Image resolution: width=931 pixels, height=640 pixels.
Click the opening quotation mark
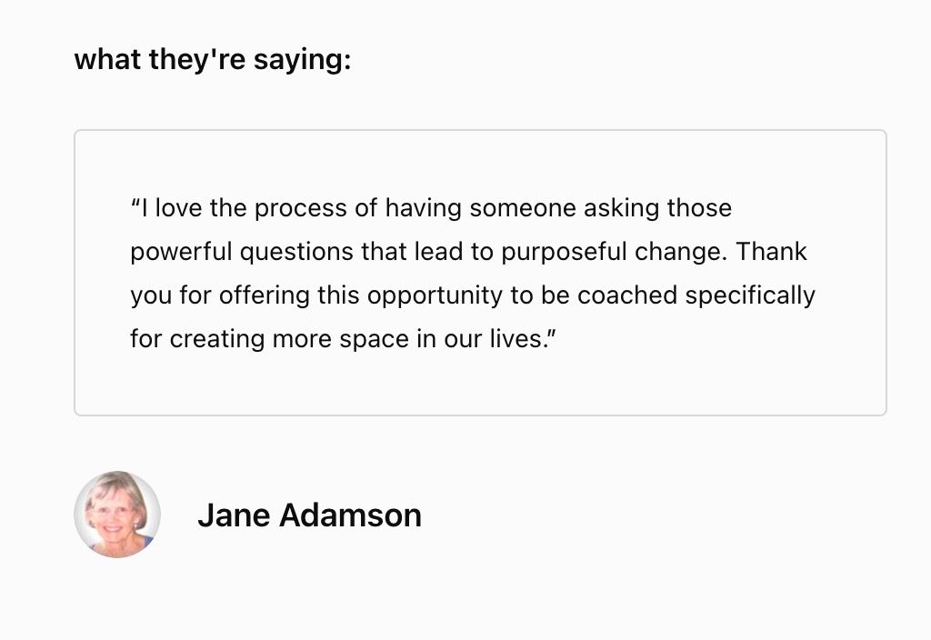[135, 207]
